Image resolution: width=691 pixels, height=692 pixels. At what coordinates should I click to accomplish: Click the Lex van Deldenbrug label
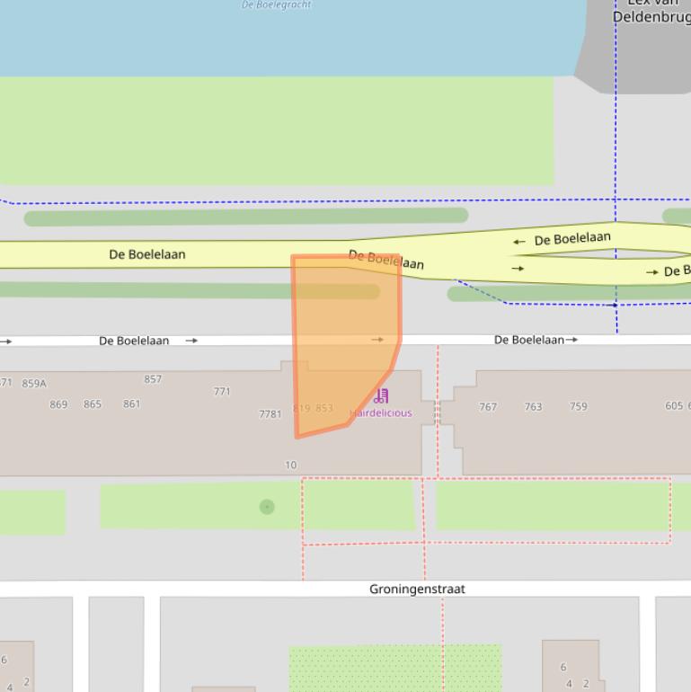point(651,11)
